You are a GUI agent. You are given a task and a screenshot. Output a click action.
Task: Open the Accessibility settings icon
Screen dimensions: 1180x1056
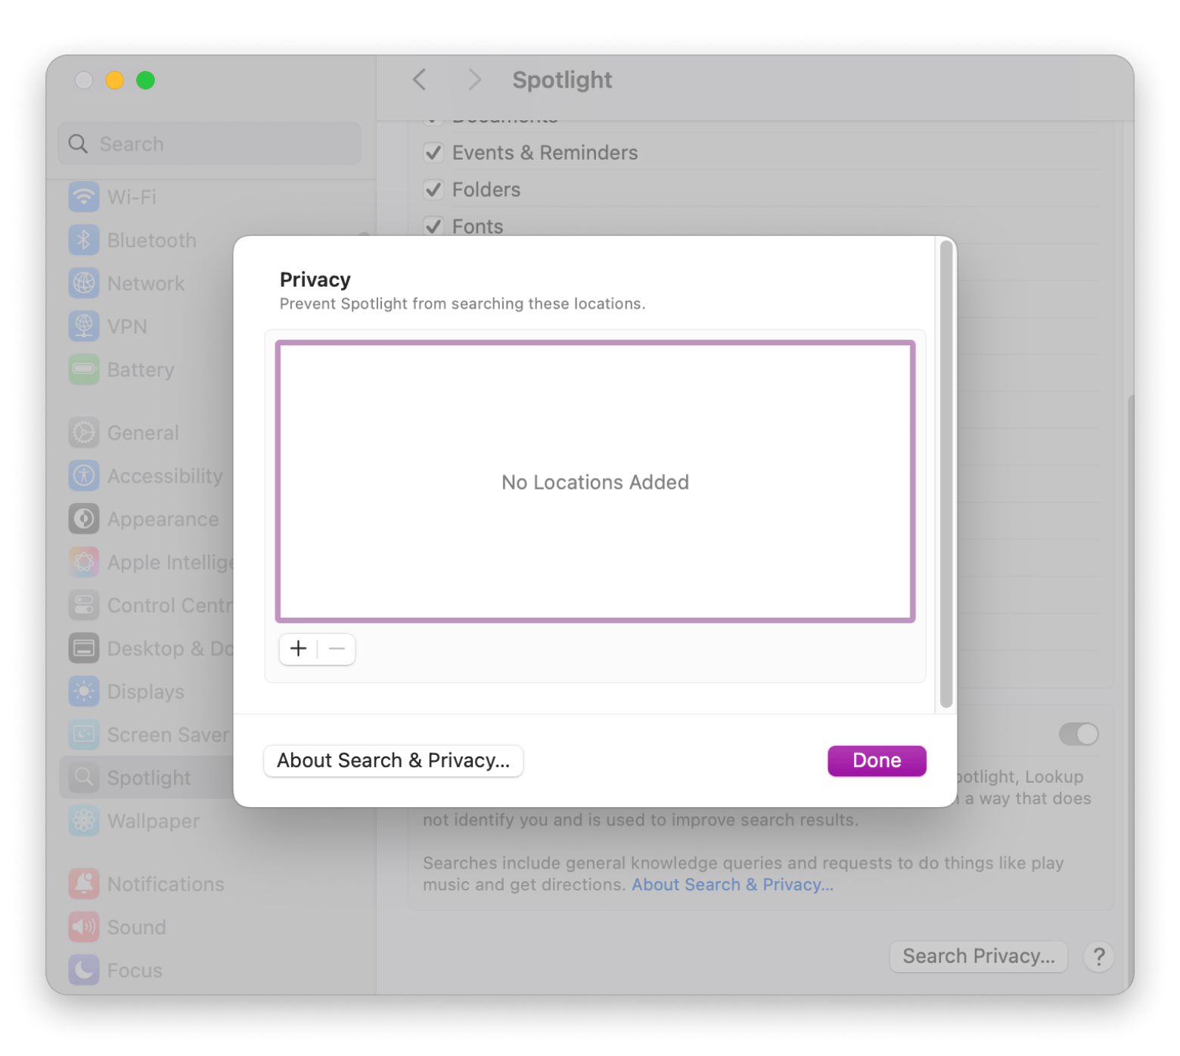coord(84,476)
